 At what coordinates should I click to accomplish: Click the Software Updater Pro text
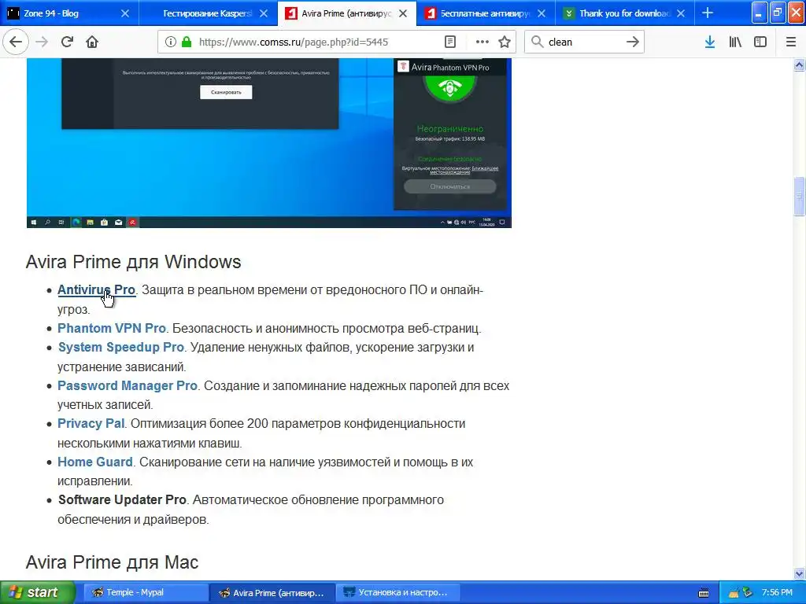122,499
